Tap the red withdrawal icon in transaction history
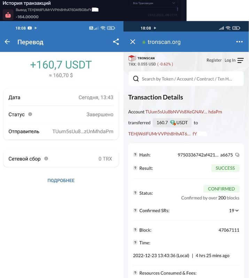 [x=8, y=15]
